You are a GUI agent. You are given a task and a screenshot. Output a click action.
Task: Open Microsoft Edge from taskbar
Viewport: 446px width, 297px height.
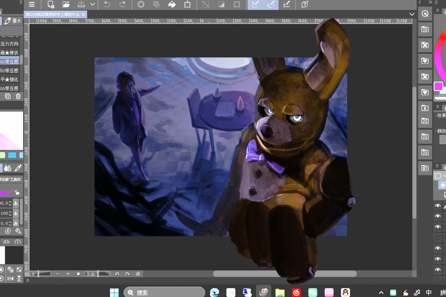click(x=214, y=293)
